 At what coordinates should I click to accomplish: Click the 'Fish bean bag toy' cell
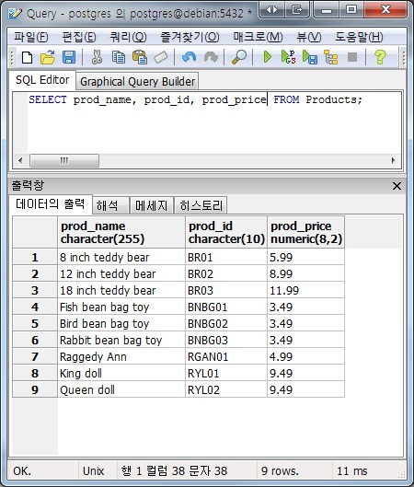tap(121, 307)
